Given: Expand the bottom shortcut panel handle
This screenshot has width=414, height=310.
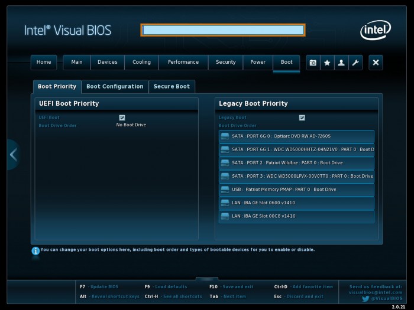Looking at the screenshot, I should [207, 279].
